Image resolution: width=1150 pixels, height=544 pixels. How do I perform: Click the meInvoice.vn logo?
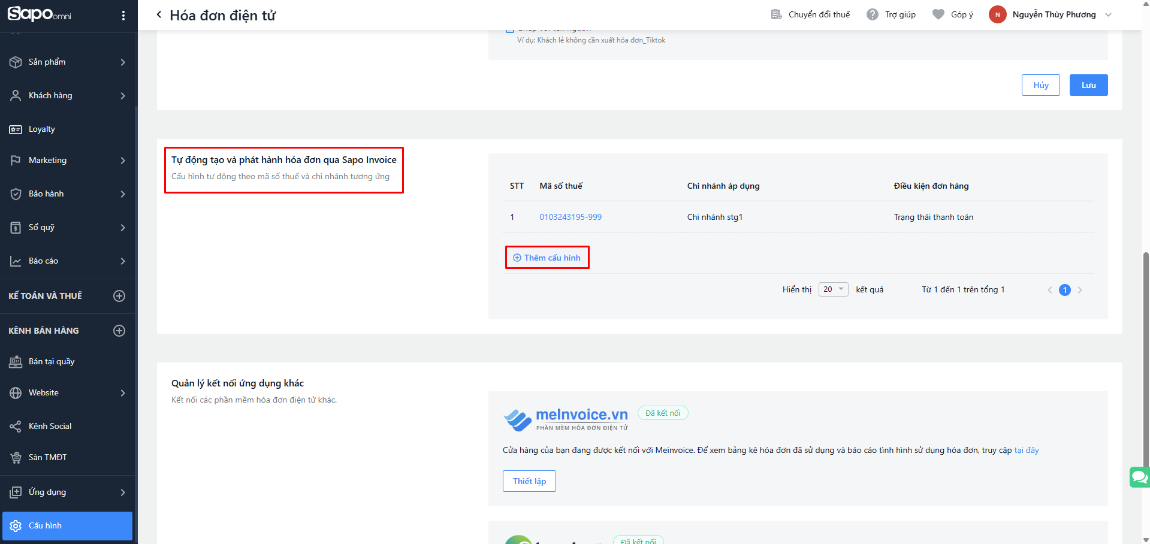566,419
